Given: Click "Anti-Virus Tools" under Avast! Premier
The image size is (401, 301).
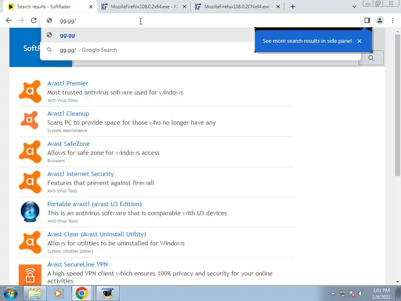Looking at the screenshot, I should pyautogui.click(x=62, y=100).
